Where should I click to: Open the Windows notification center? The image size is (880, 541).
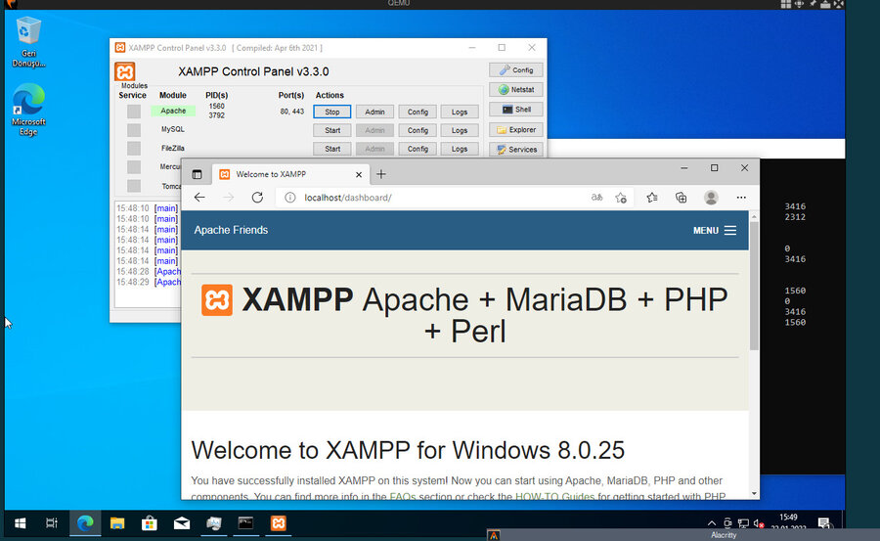pyautogui.click(x=824, y=523)
